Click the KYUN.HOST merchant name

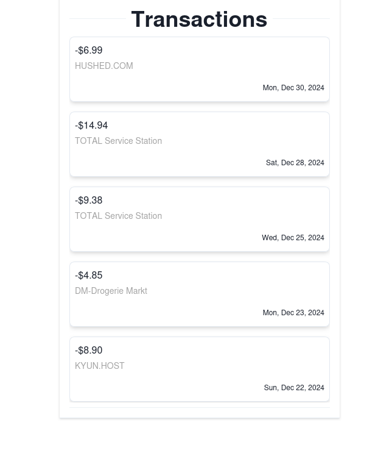99,366
